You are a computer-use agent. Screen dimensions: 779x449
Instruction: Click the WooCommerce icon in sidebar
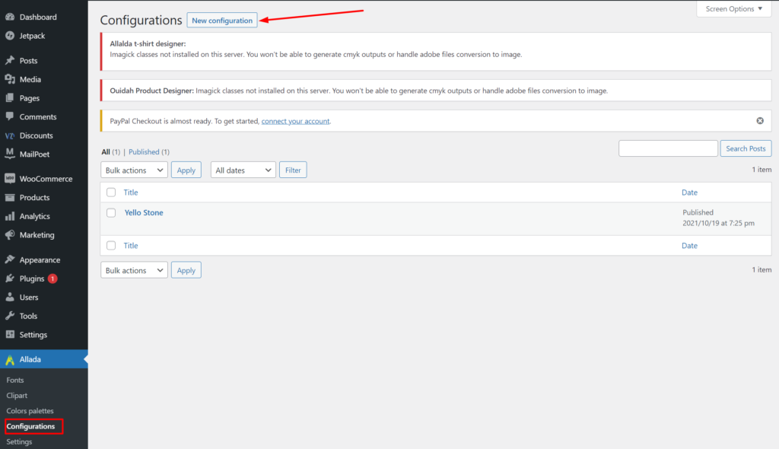click(10, 179)
